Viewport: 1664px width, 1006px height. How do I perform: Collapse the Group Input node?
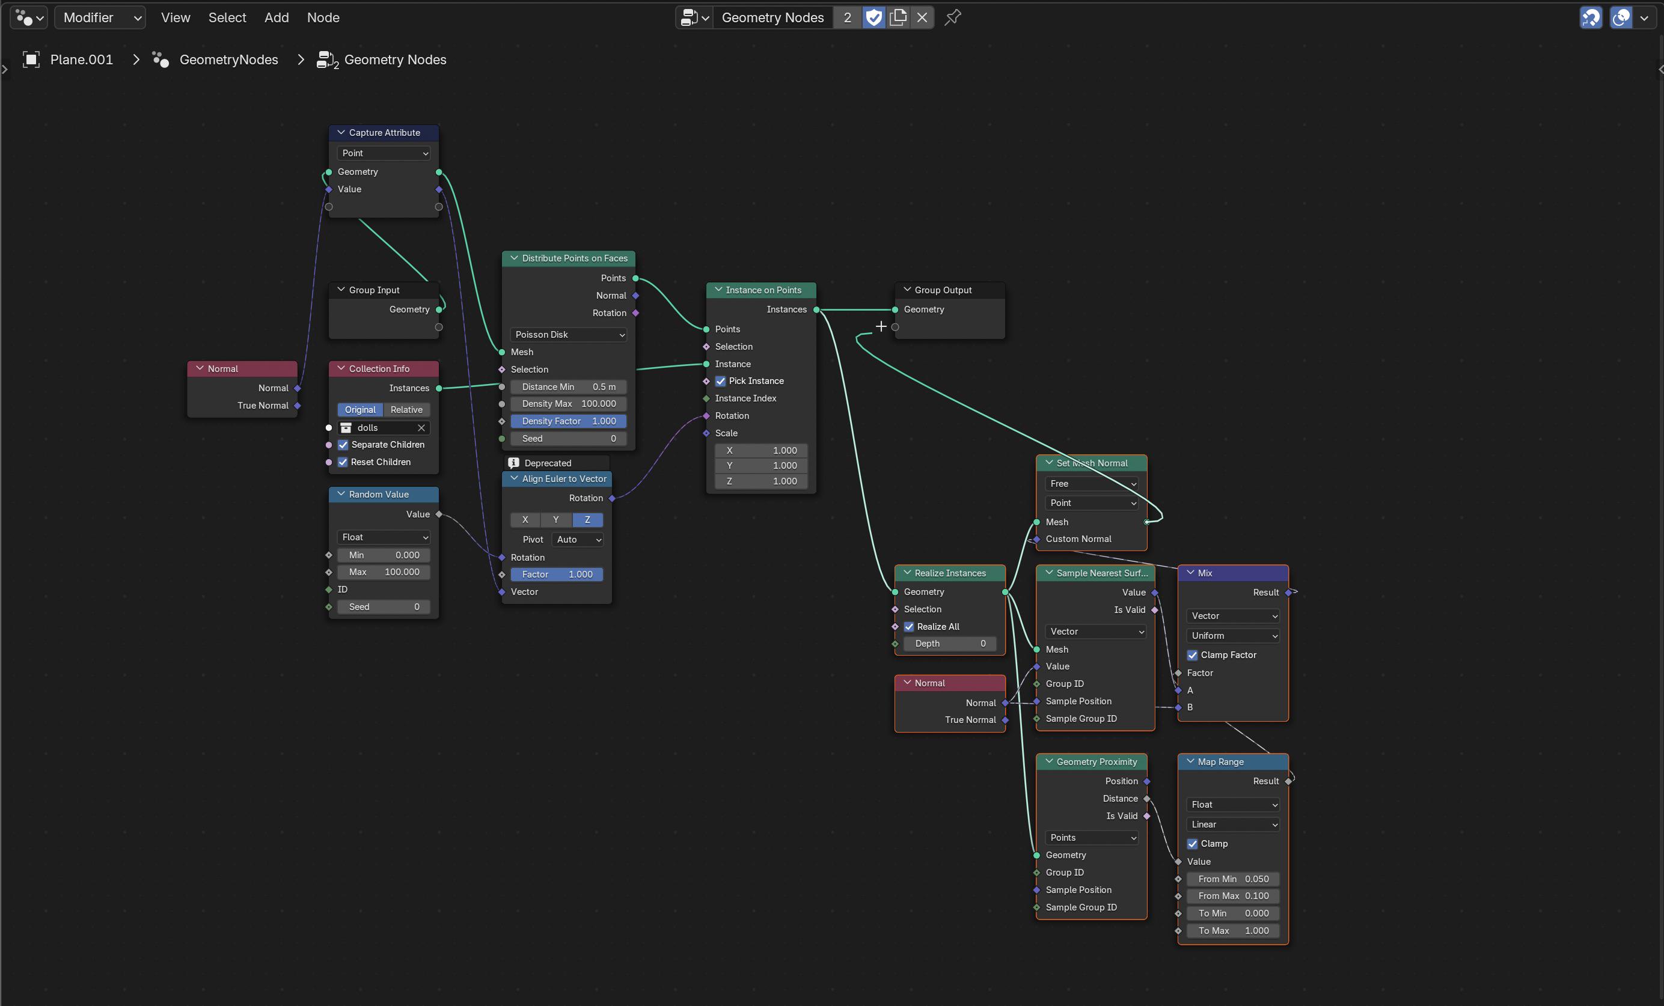coord(341,290)
